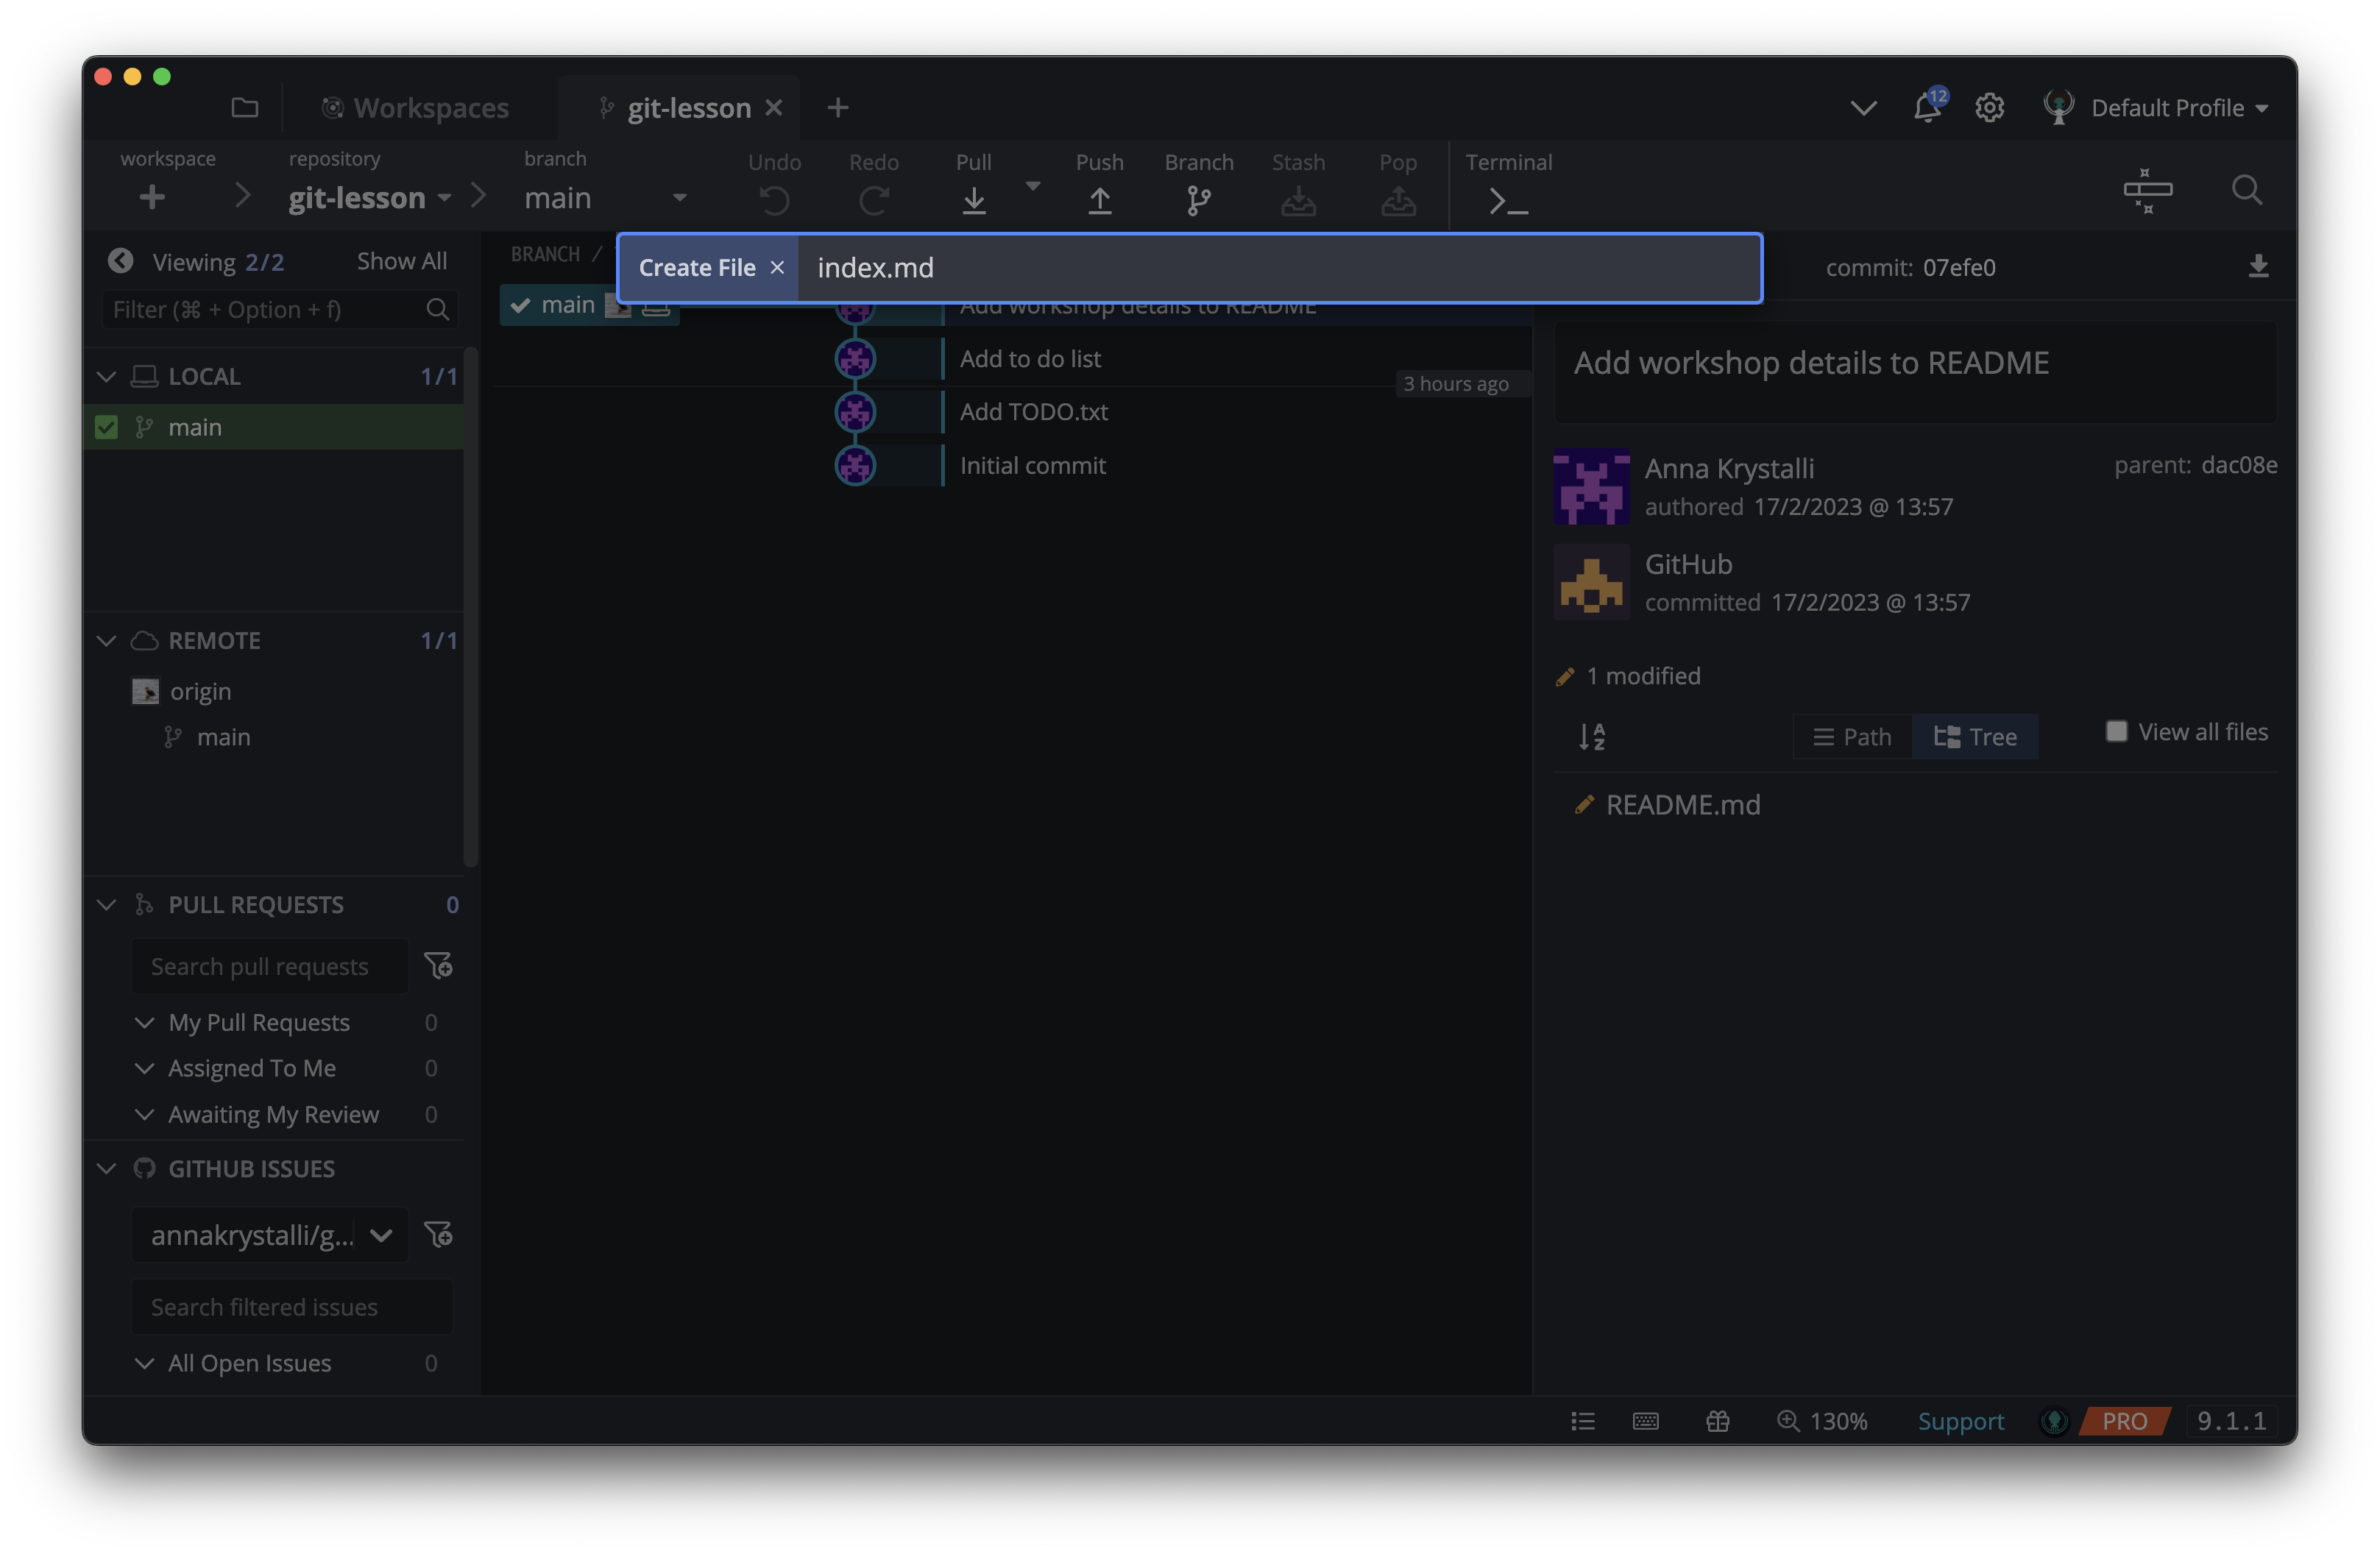2380x1554 pixels.
Task: Dismiss the Create File command chip
Action: (777, 267)
